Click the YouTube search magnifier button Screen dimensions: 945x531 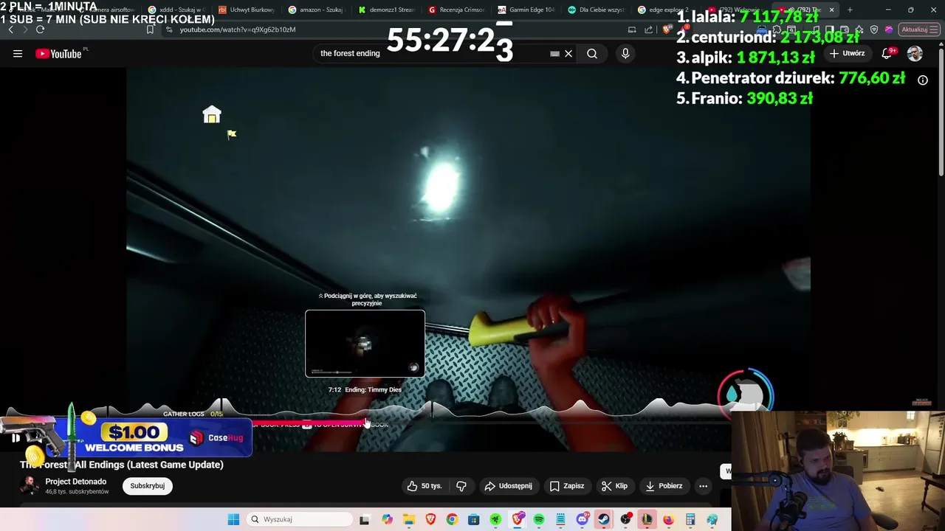point(592,54)
